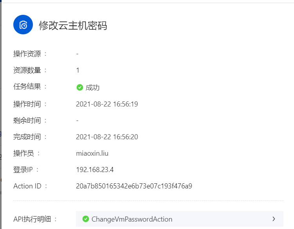Click the 操作时间 label
294x229 pixels.
click(x=27, y=104)
